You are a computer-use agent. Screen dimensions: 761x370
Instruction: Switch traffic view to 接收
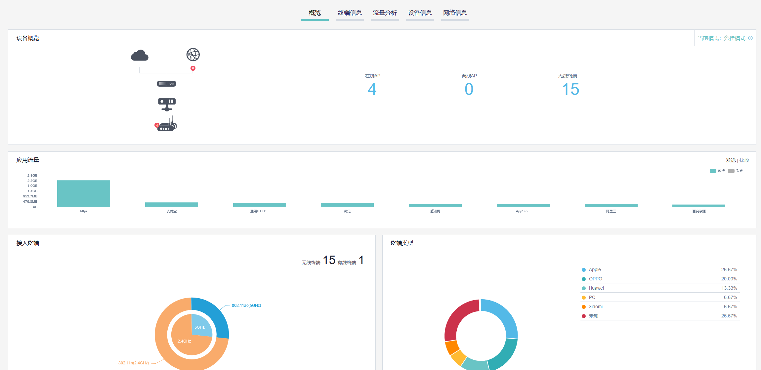tap(744, 160)
